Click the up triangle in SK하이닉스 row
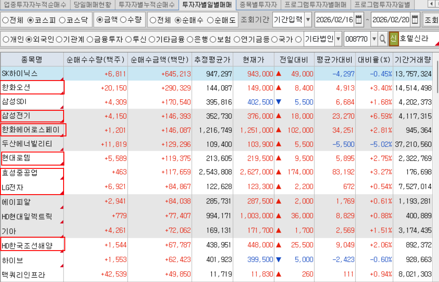The image size is (439, 282). 279,74
